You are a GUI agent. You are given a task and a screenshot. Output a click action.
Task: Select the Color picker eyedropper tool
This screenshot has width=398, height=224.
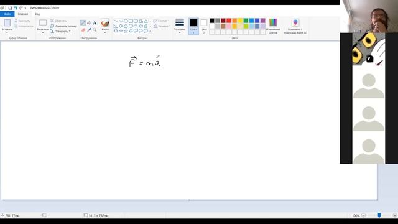click(x=89, y=30)
